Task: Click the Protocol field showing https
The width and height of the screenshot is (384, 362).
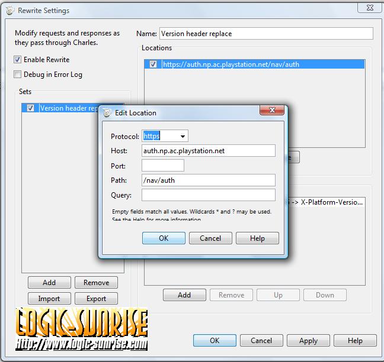Action: coord(165,136)
